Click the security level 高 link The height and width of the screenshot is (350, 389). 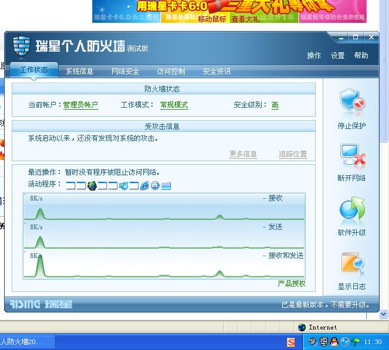click(x=275, y=105)
